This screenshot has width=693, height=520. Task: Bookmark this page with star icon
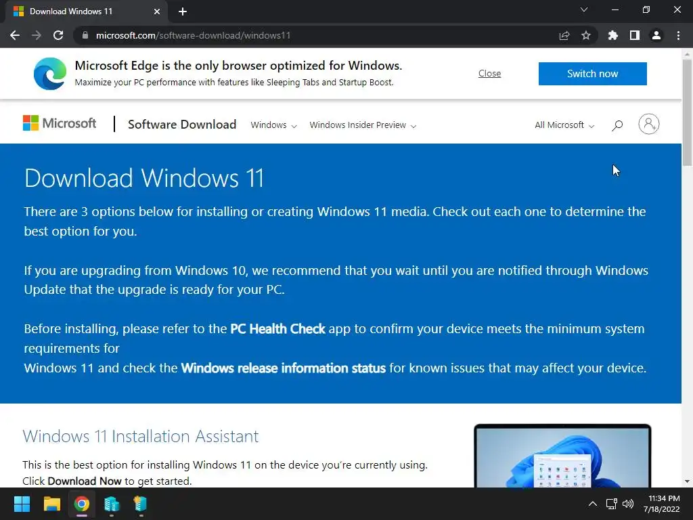586,35
